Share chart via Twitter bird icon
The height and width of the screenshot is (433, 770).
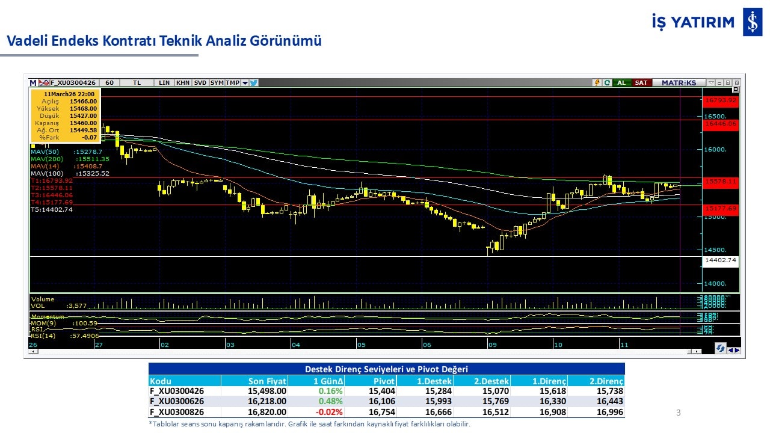click(x=254, y=83)
